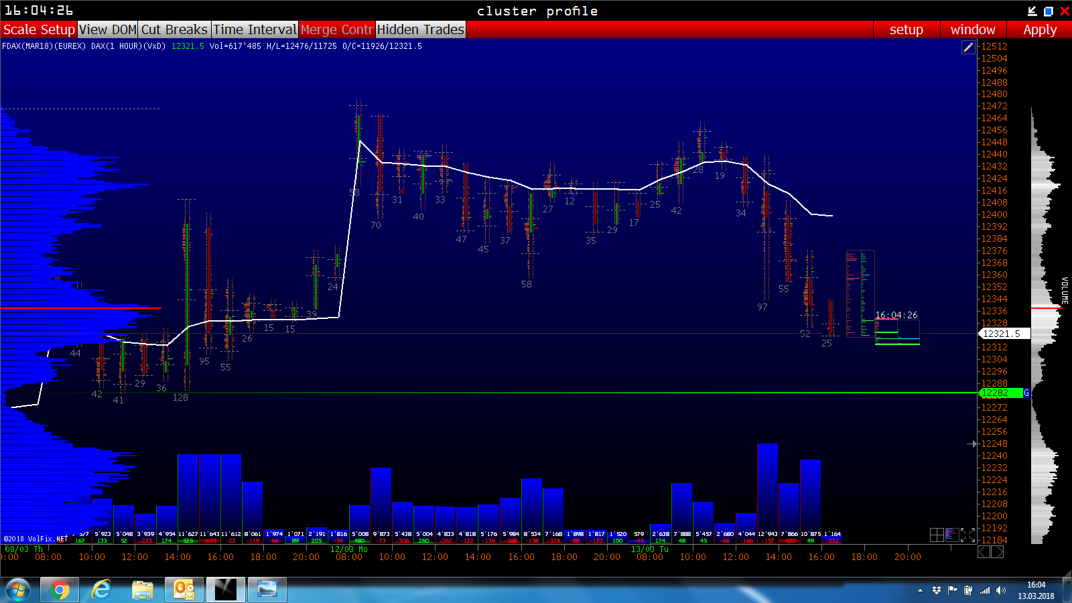This screenshot has width=1072, height=603.
Task: Restore down the cluster profile window
Action: tap(1049, 11)
